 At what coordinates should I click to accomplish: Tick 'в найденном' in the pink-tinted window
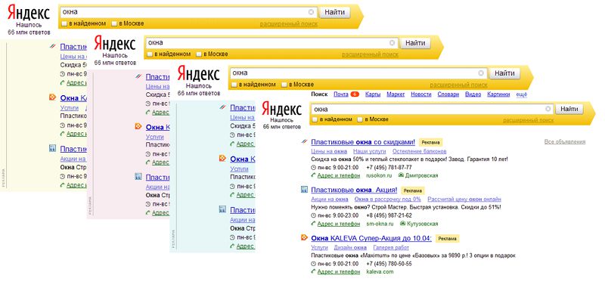pyautogui.click(x=149, y=54)
